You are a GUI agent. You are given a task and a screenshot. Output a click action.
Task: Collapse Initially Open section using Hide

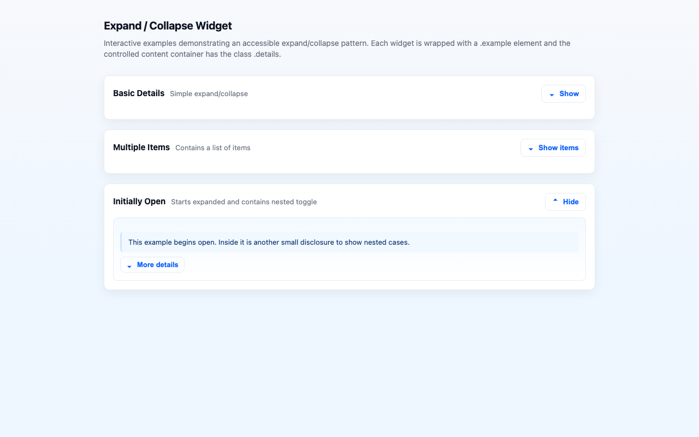[565, 202]
